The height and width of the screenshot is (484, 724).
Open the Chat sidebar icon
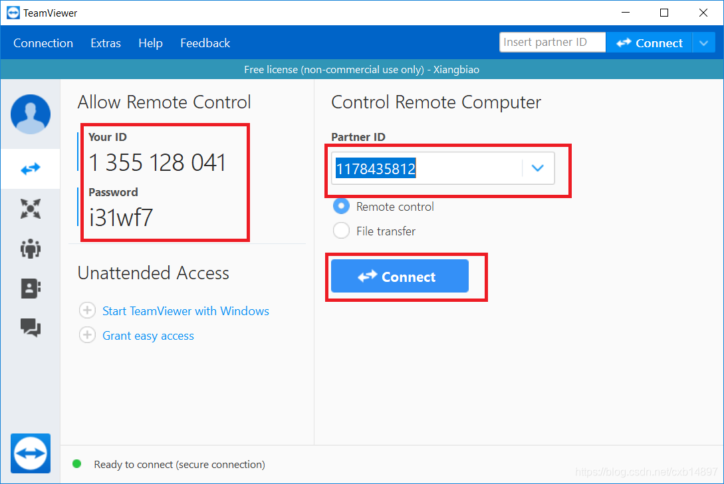[31, 328]
